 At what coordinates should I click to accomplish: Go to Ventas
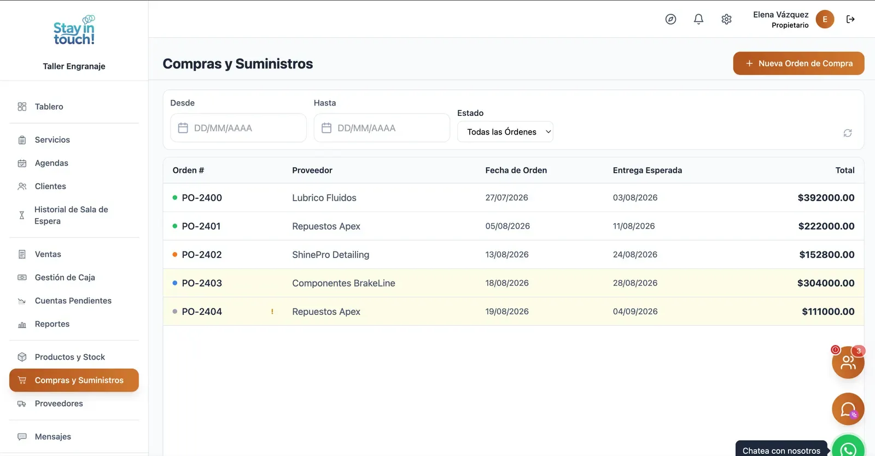(74, 254)
